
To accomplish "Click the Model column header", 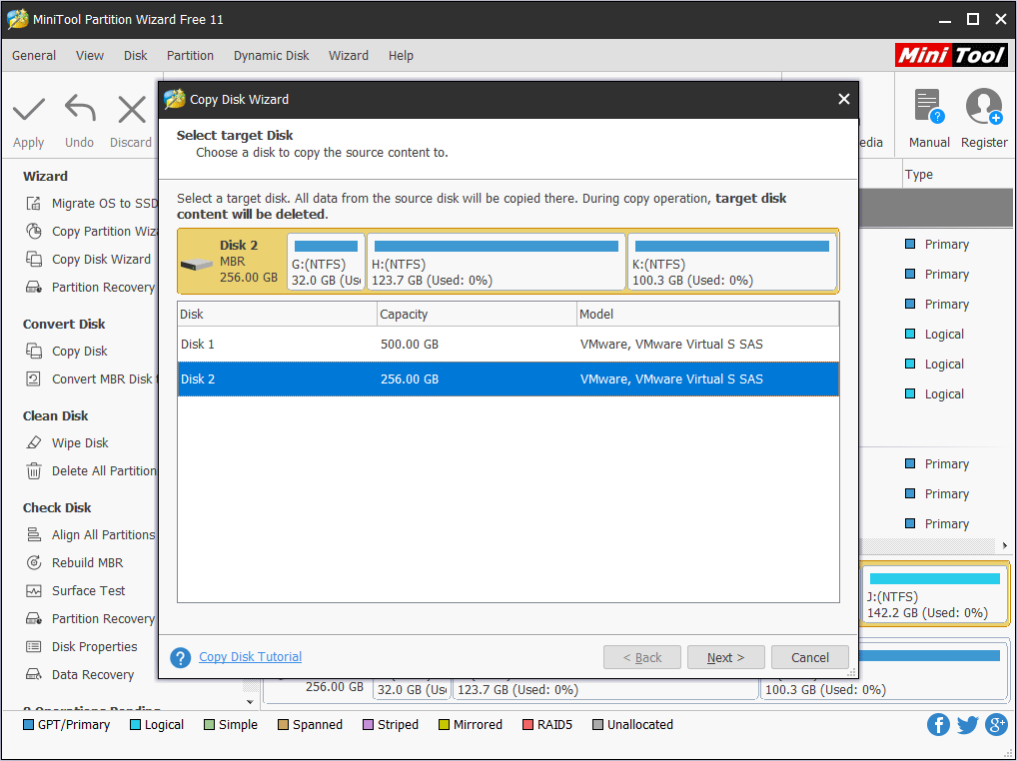I will coord(707,315).
